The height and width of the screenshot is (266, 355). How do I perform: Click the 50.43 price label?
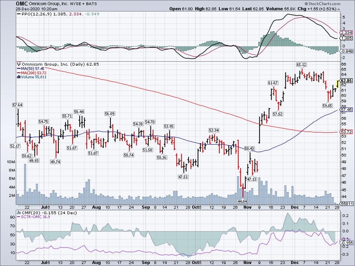click(x=249, y=148)
